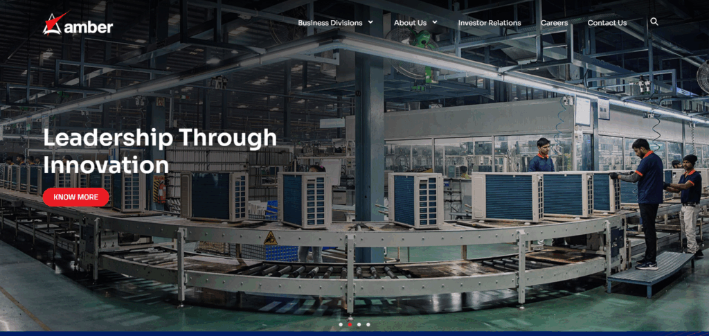Expand the Business Divisions dropdown arrow
Screen dimensions: 709x336
[370, 22]
